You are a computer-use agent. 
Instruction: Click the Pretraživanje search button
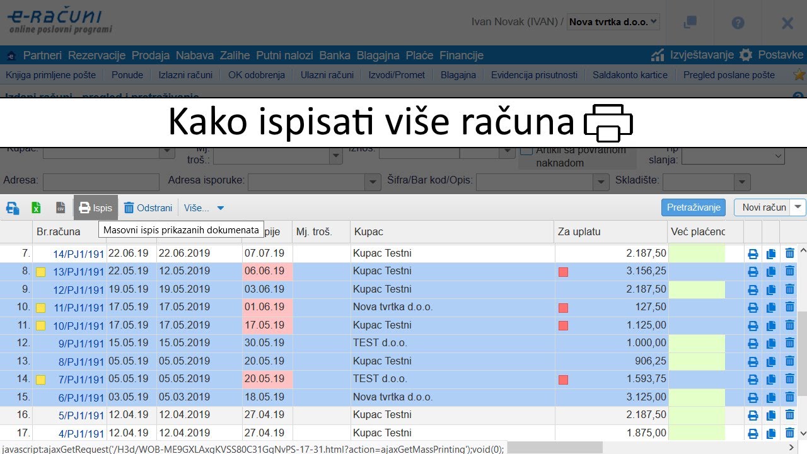(x=694, y=207)
